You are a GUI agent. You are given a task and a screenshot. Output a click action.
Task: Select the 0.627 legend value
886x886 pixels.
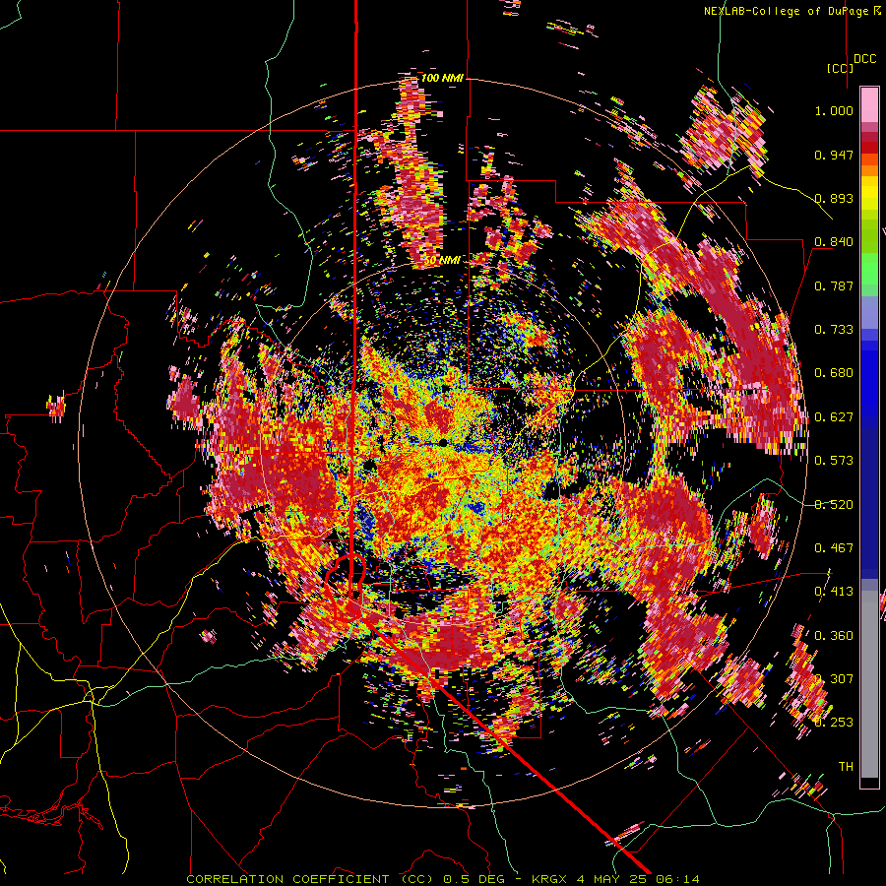pos(834,417)
